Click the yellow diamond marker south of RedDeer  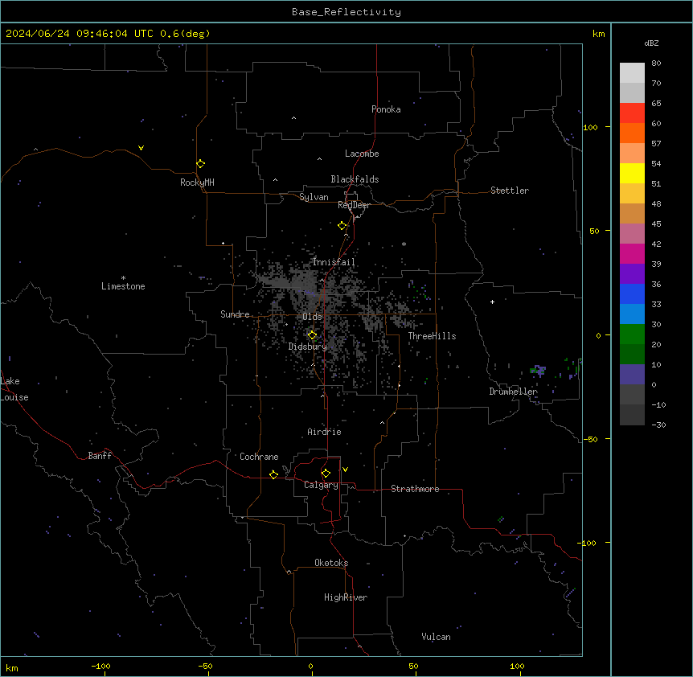tap(342, 226)
